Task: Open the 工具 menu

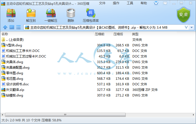Action: tap(130, 3)
